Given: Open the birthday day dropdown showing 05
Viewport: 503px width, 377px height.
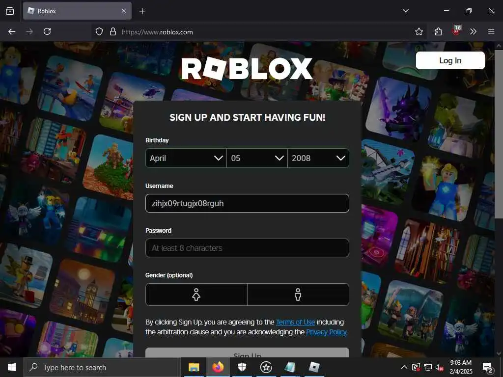Looking at the screenshot, I should pos(257,158).
